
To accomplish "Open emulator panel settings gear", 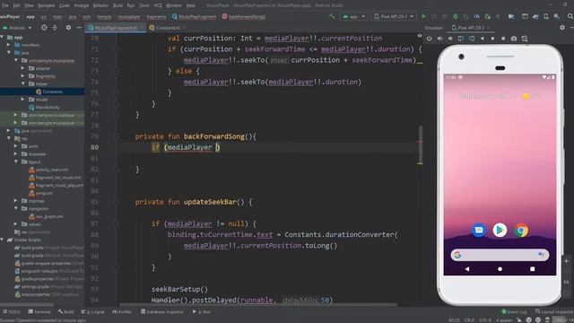I will (562, 28).
